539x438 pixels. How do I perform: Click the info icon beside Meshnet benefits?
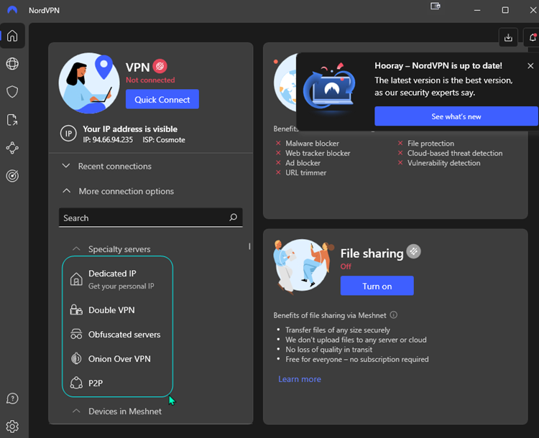click(x=394, y=315)
